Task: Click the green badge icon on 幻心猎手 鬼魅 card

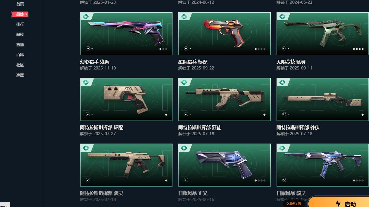Action: click(86, 17)
